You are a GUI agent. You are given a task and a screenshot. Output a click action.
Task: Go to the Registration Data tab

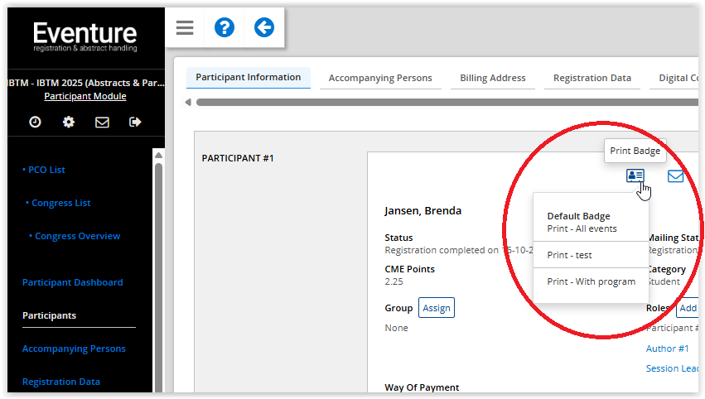pos(592,78)
